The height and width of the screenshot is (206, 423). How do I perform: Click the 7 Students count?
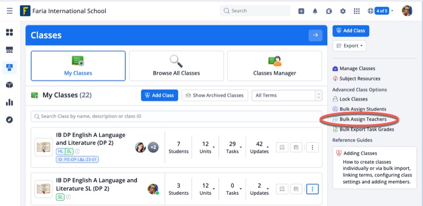pos(179,147)
